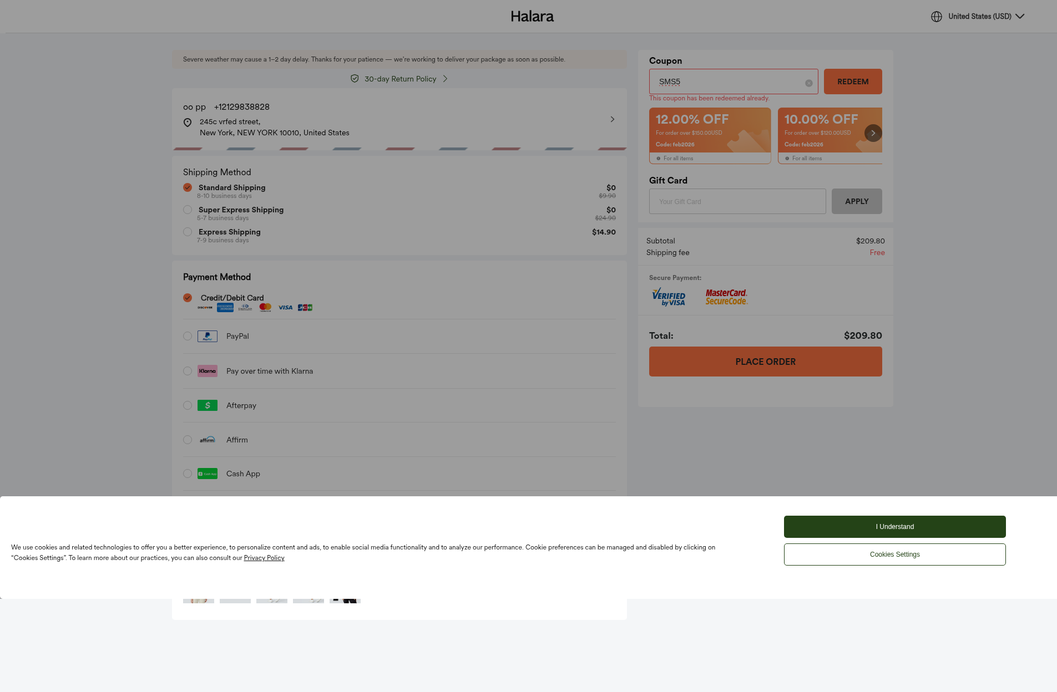Click the Affirm logo icon
The image size is (1057, 692).
207,440
